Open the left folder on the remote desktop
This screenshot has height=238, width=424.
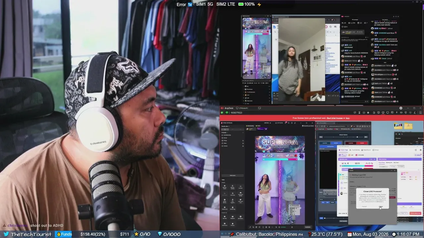coord(398,126)
